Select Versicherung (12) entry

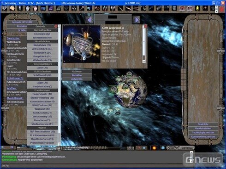pyautogui.click(x=42, y=117)
